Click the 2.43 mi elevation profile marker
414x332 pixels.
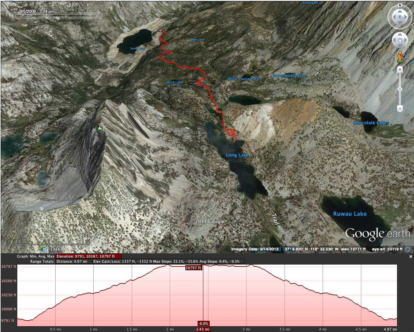[x=203, y=329]
